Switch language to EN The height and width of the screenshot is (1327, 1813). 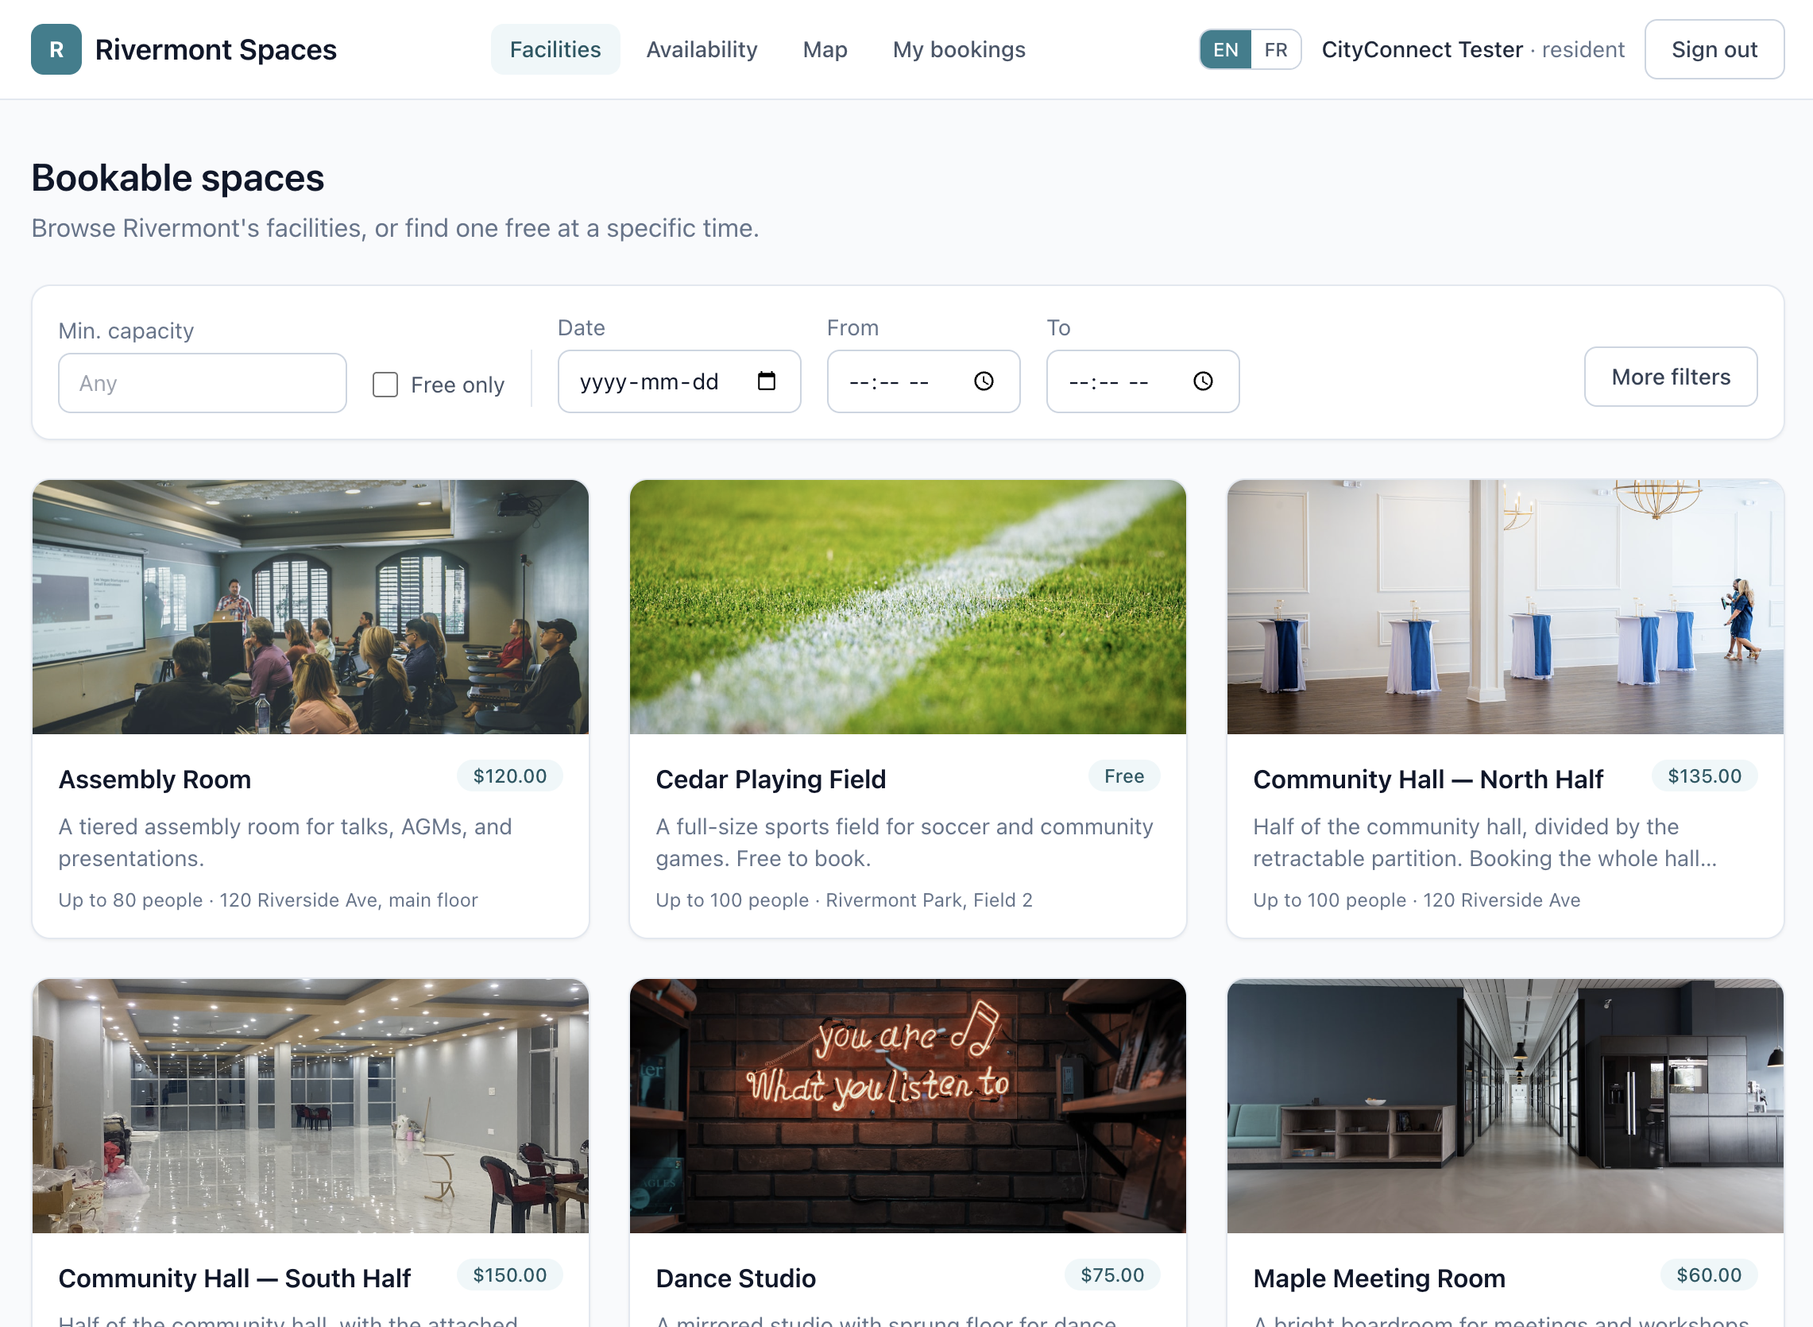[x=1225, y=50]
